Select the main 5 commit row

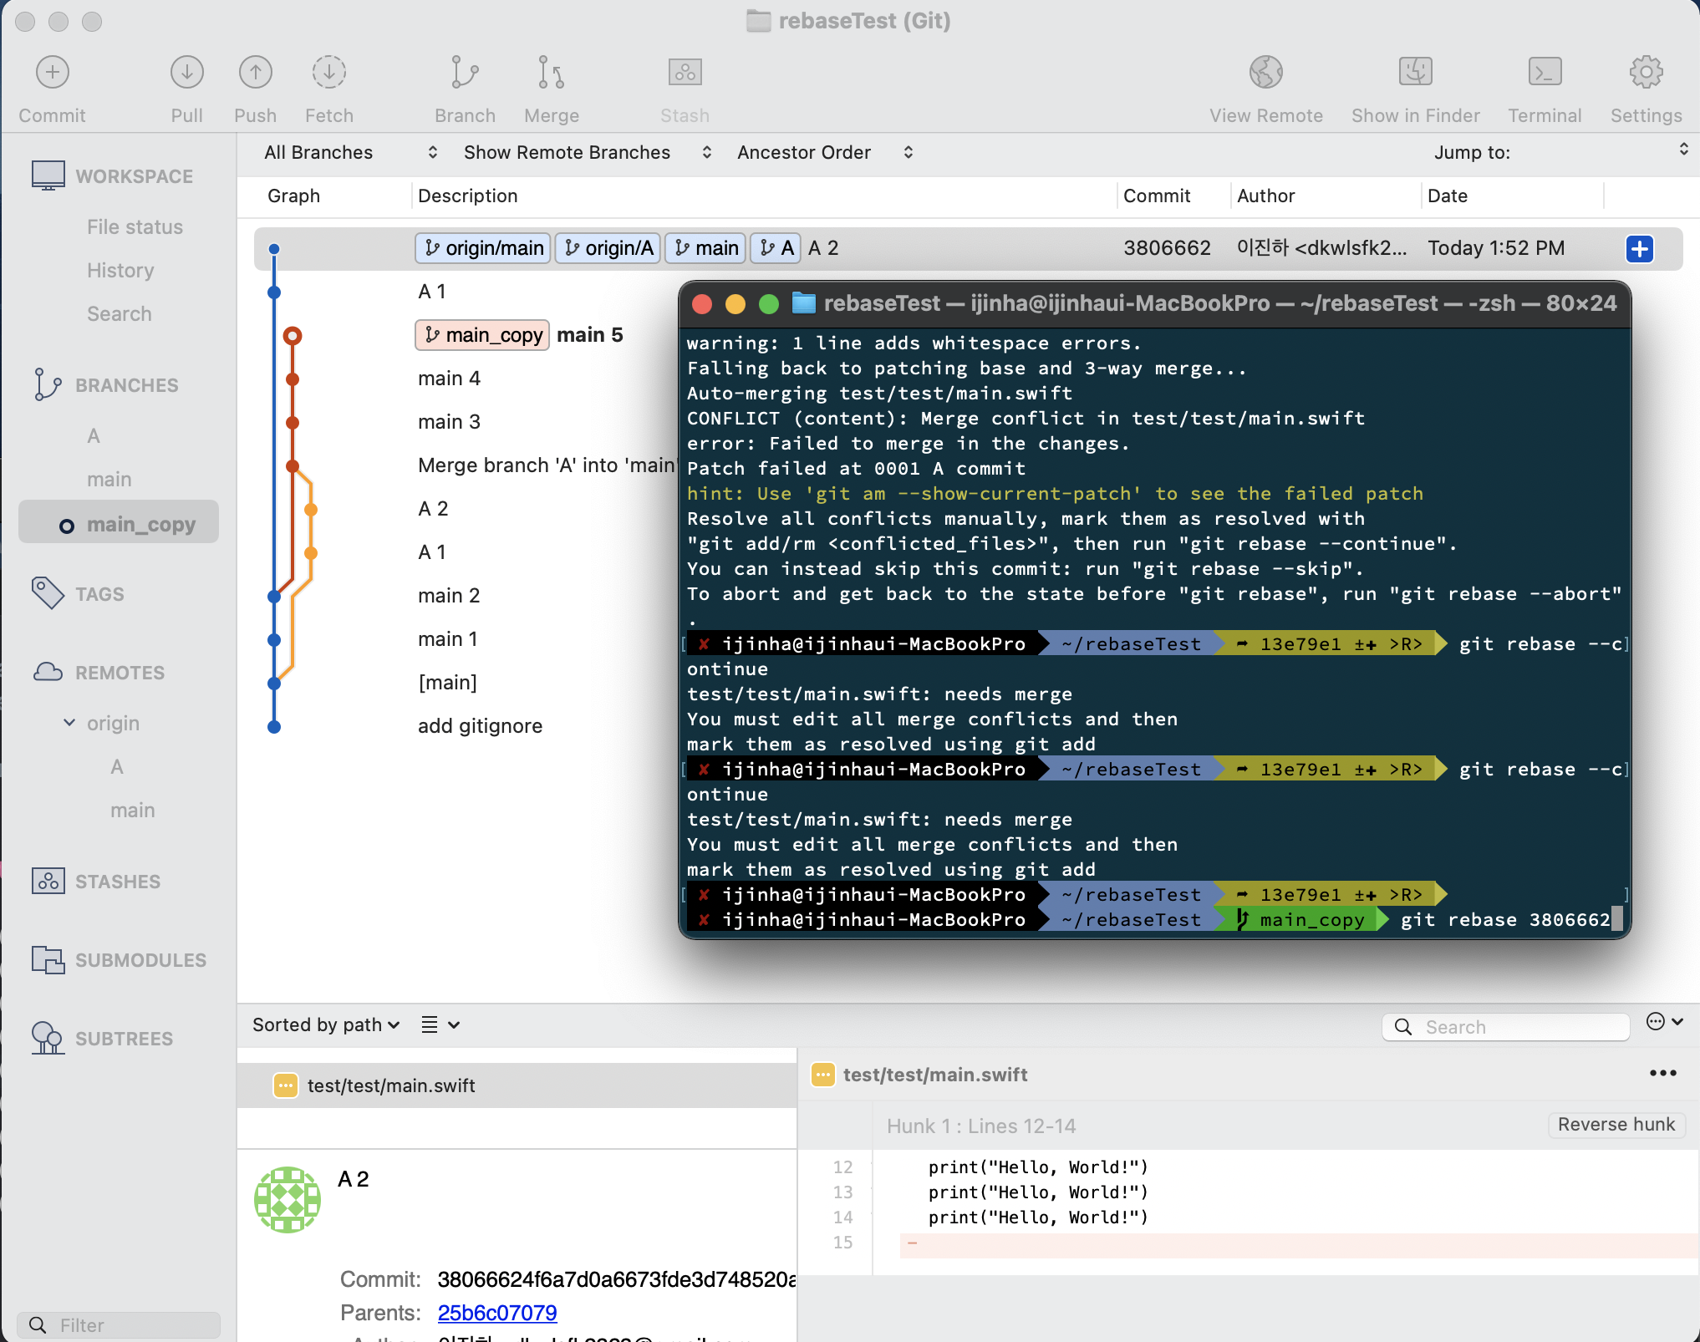589,335
